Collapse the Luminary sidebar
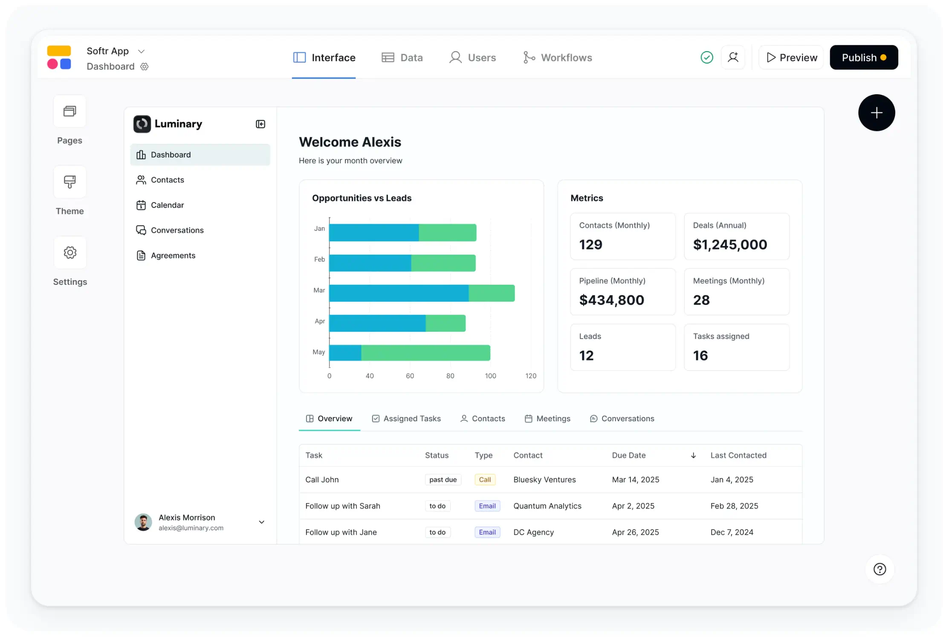949x637 pixels. coord(260,124)
